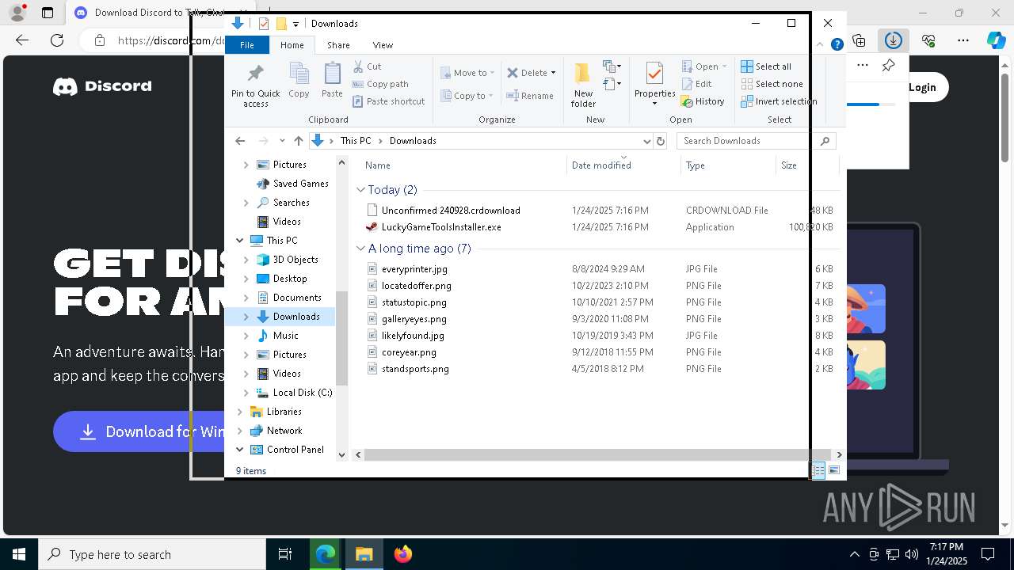
Task: Click the Up one level arrow
Action: tap(298, 141)
